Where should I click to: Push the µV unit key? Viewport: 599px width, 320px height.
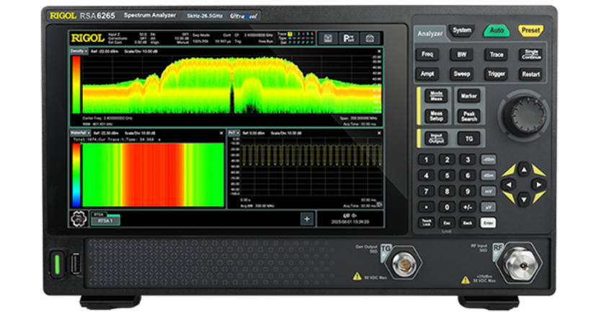(488, 208)
